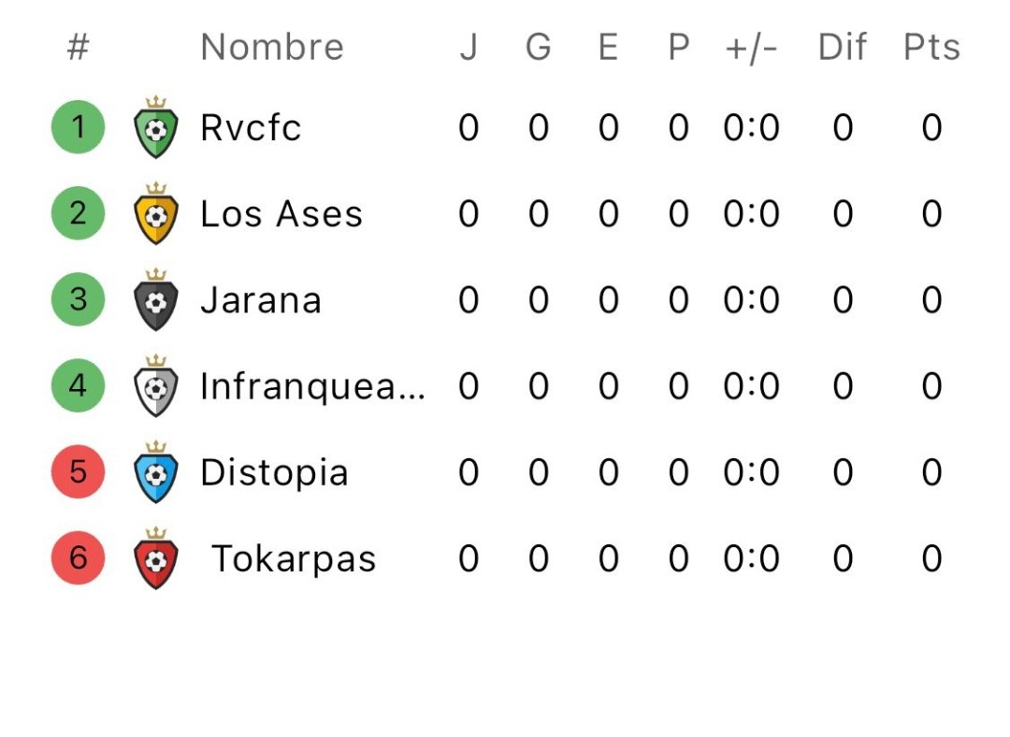Open the Los Ases team name
Viewport: 1010px width, 737px height.
tap(281, 213)
